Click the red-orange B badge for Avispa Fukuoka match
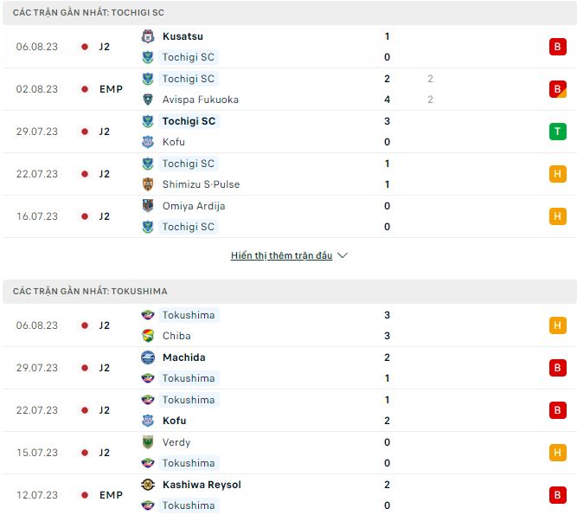This screenshot has width=577, height=515. (x=557, y=89)
